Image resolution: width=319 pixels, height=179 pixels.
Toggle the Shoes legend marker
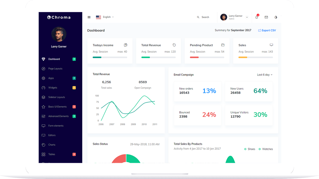[245, 149]
